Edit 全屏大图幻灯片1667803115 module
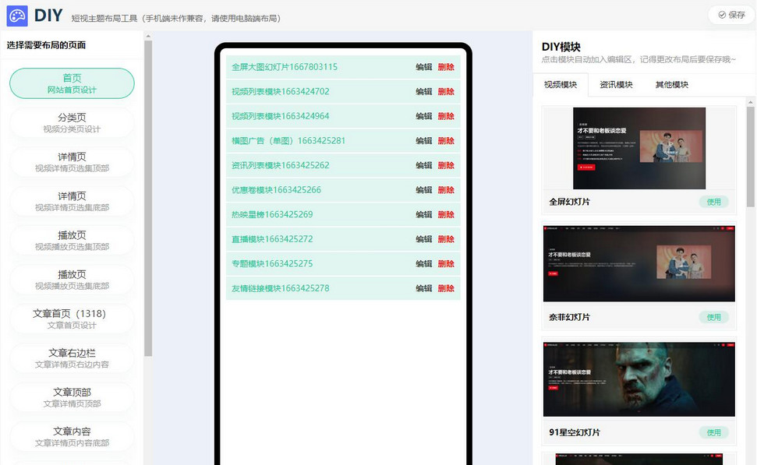The image size is (757, 465). (x=424, y=67)
